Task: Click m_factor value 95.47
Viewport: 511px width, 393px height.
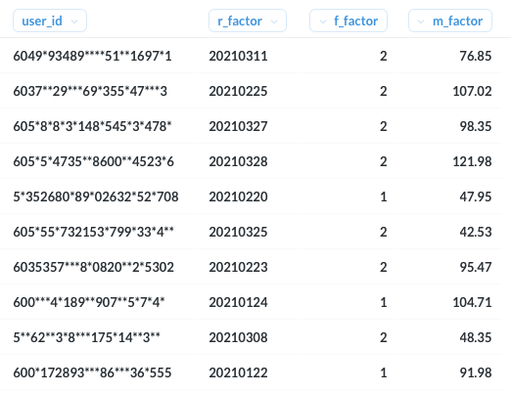Action: click(476, 267)
